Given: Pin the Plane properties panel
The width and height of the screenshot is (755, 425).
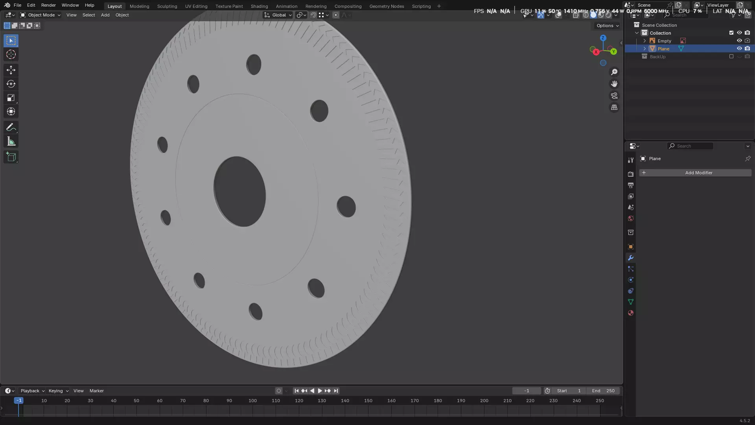Looking at the screenshot, I should coord(748,159).
